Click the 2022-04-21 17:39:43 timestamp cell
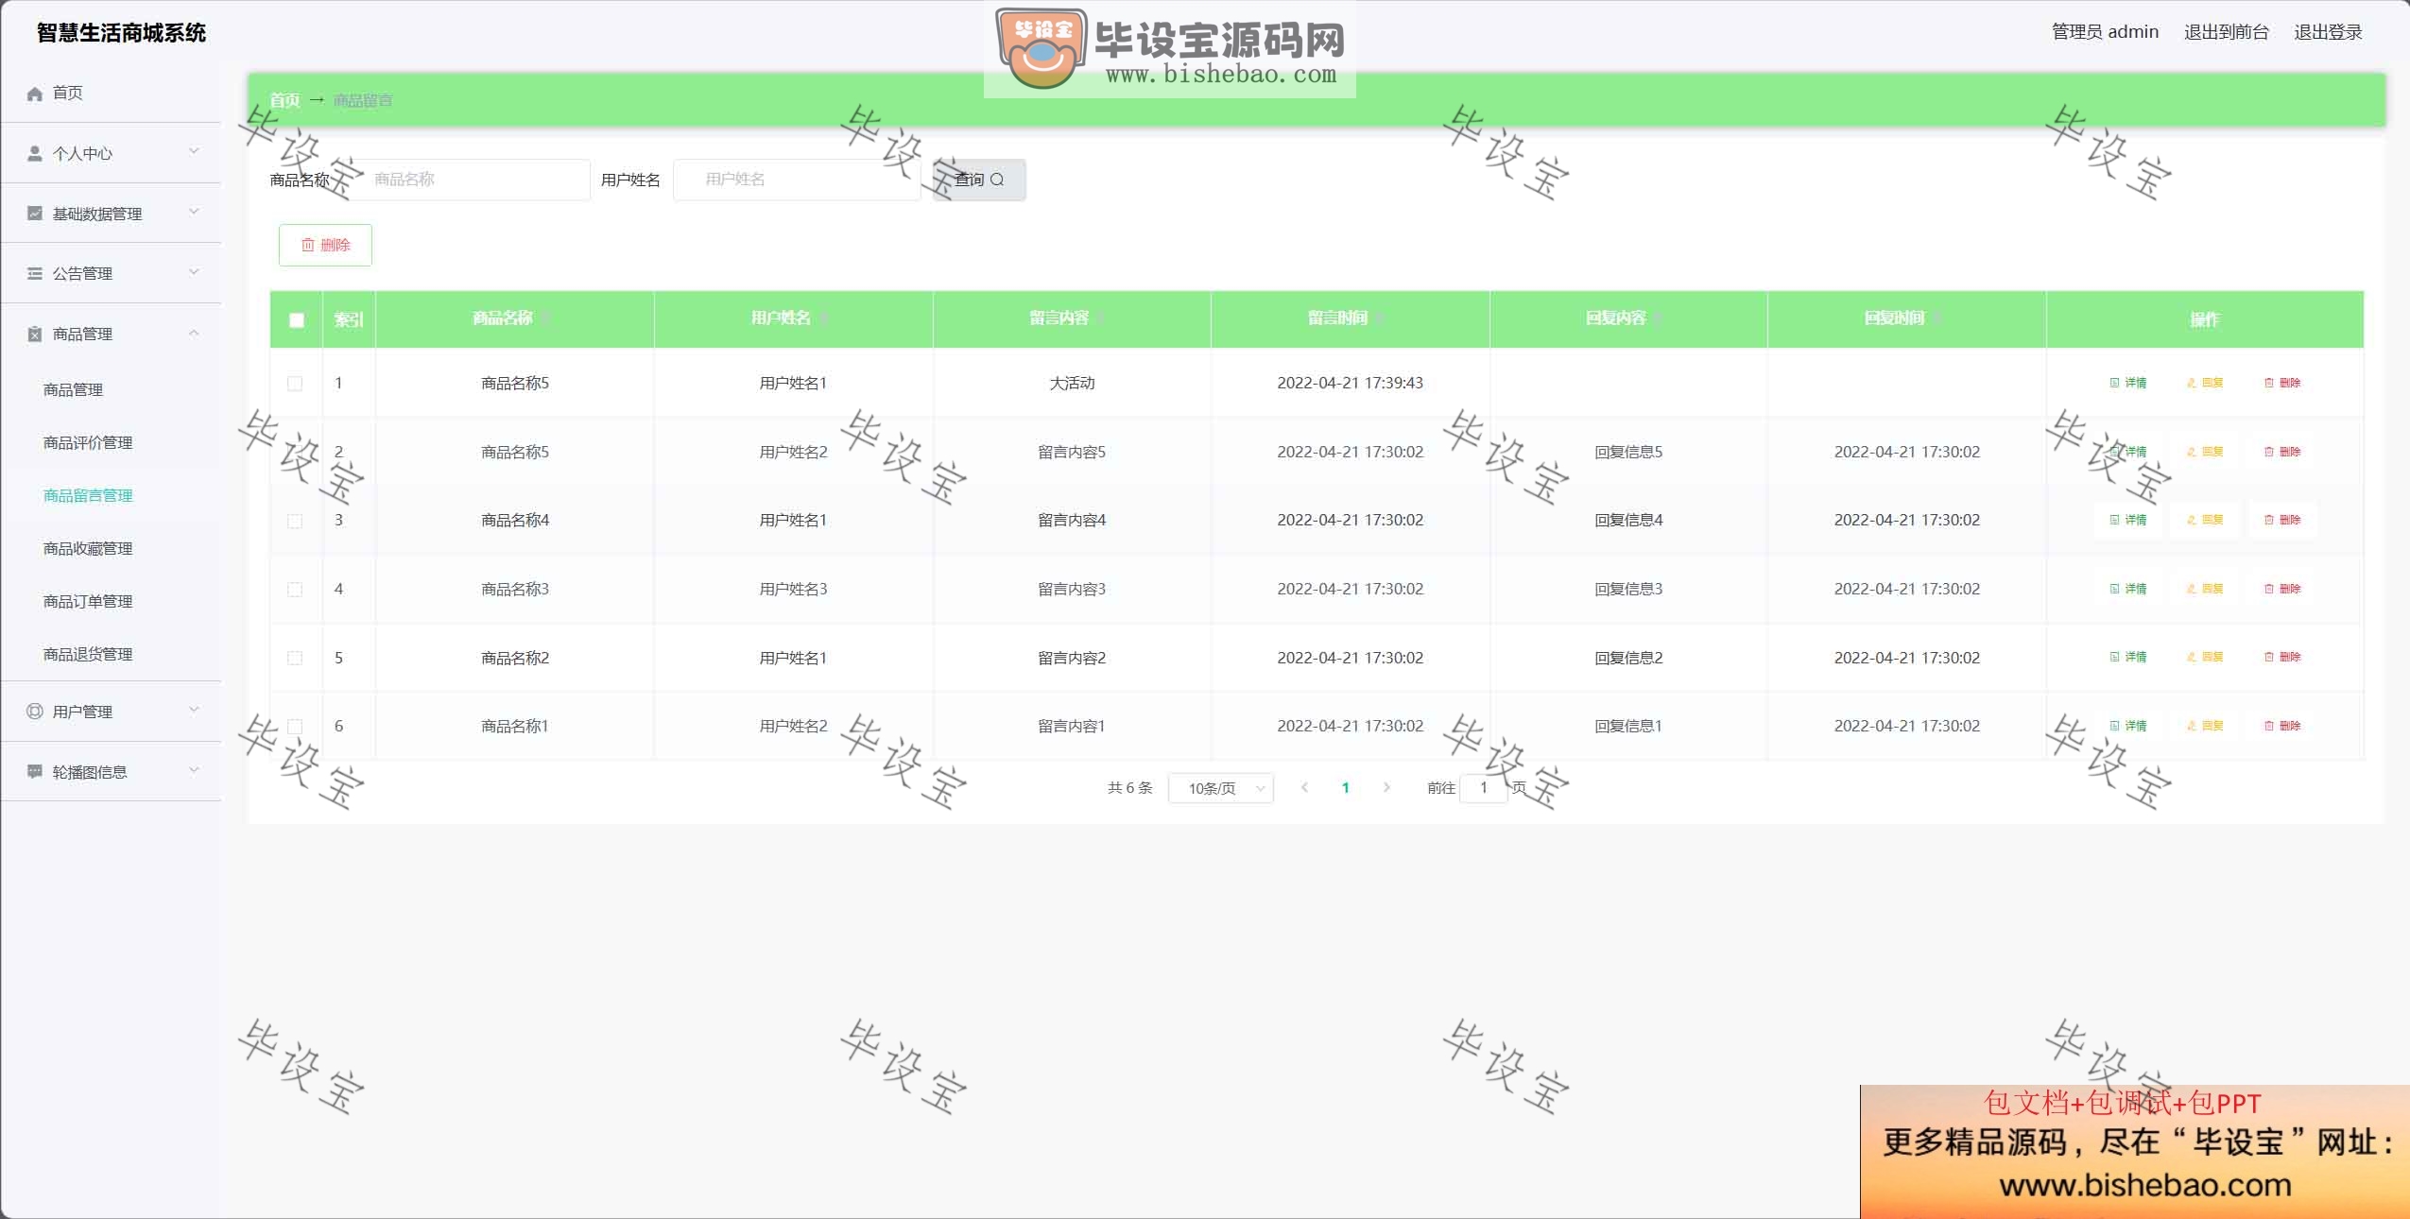2410x1219 pixels. click(x=1350, y=383)
